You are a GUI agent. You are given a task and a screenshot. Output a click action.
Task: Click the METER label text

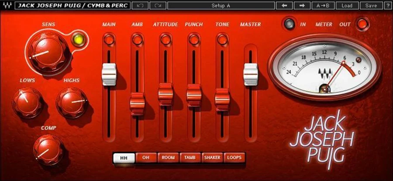[x=324, y=24]
